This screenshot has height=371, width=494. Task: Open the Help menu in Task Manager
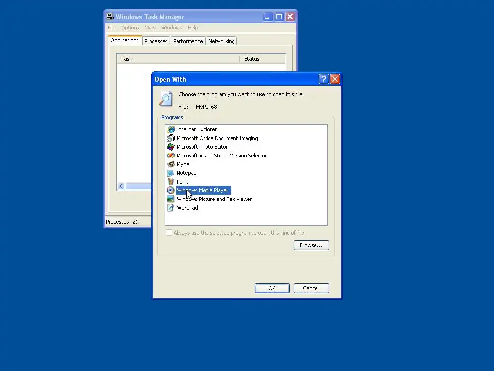[x=193, y=28]
